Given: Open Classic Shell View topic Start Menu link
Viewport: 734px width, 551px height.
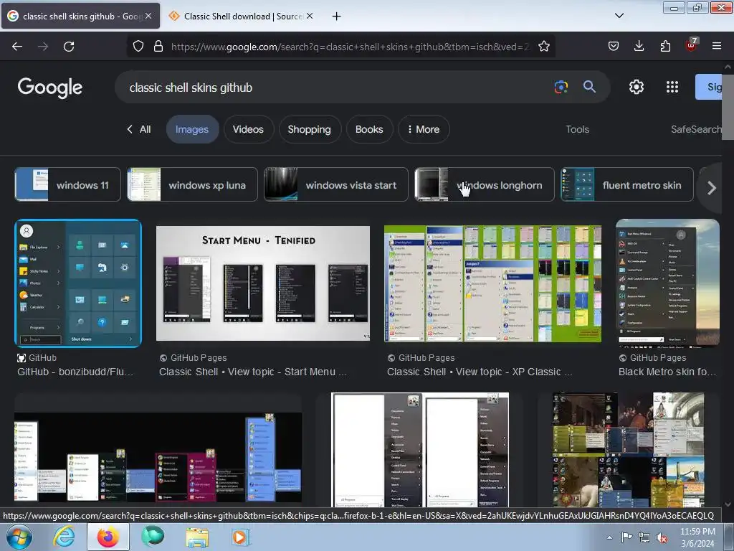Looking at the screenshot, I should (x=253, y=372).
